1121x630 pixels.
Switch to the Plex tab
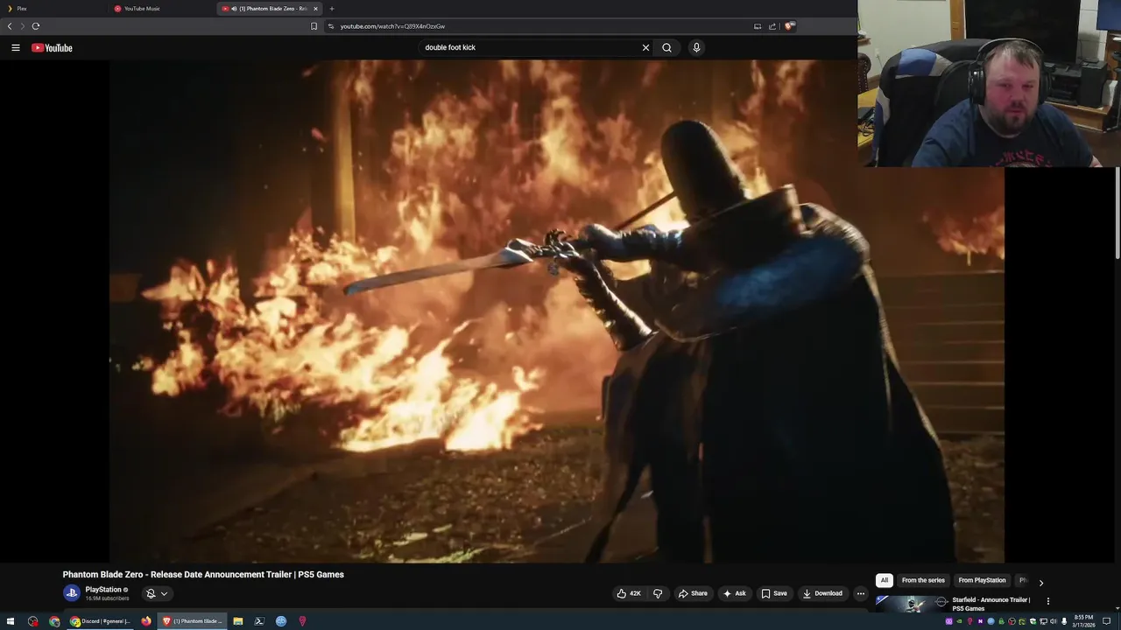(53, 9)
